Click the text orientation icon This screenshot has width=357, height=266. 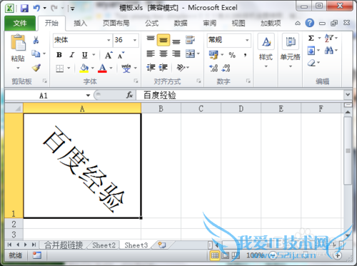[181, 68]
